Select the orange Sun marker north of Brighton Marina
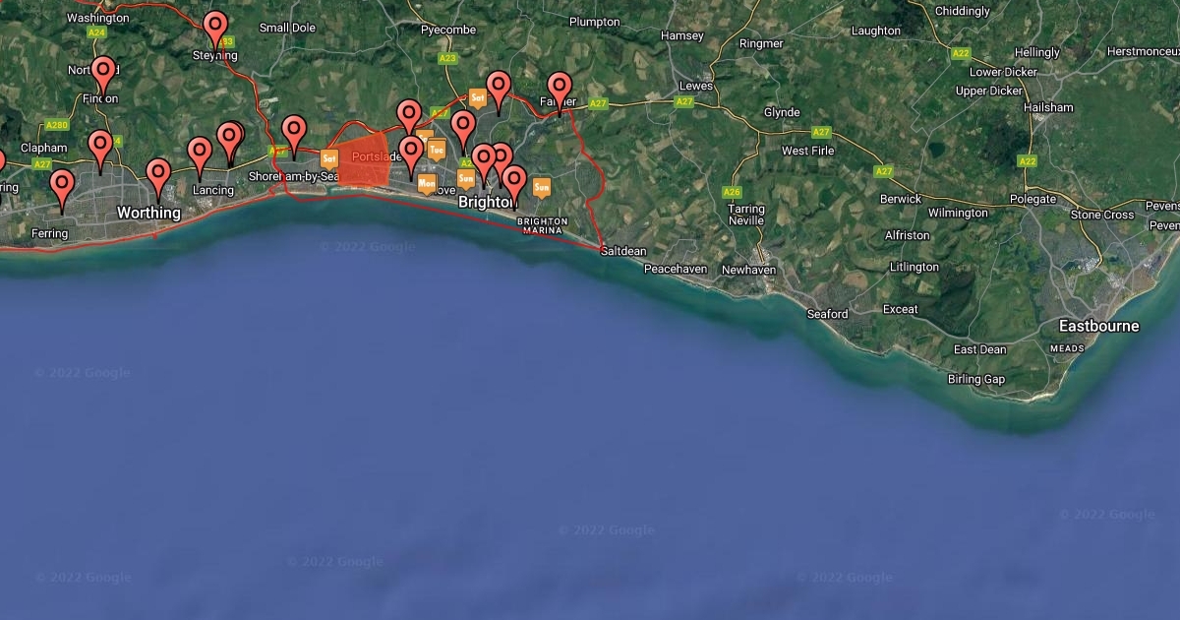Image resolution: width=1180 pixels, height=620 pixels. [542, 186]
